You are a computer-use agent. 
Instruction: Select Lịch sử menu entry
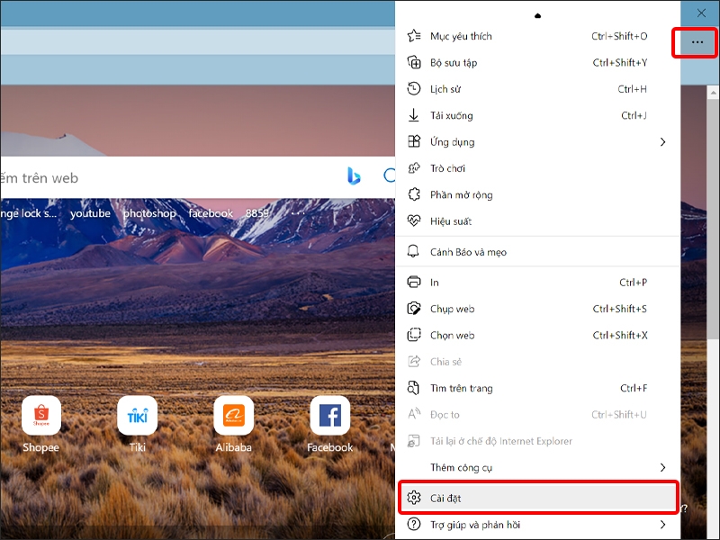[537, 88]
